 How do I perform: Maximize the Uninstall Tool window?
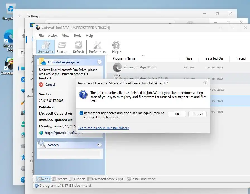point(233,28)
